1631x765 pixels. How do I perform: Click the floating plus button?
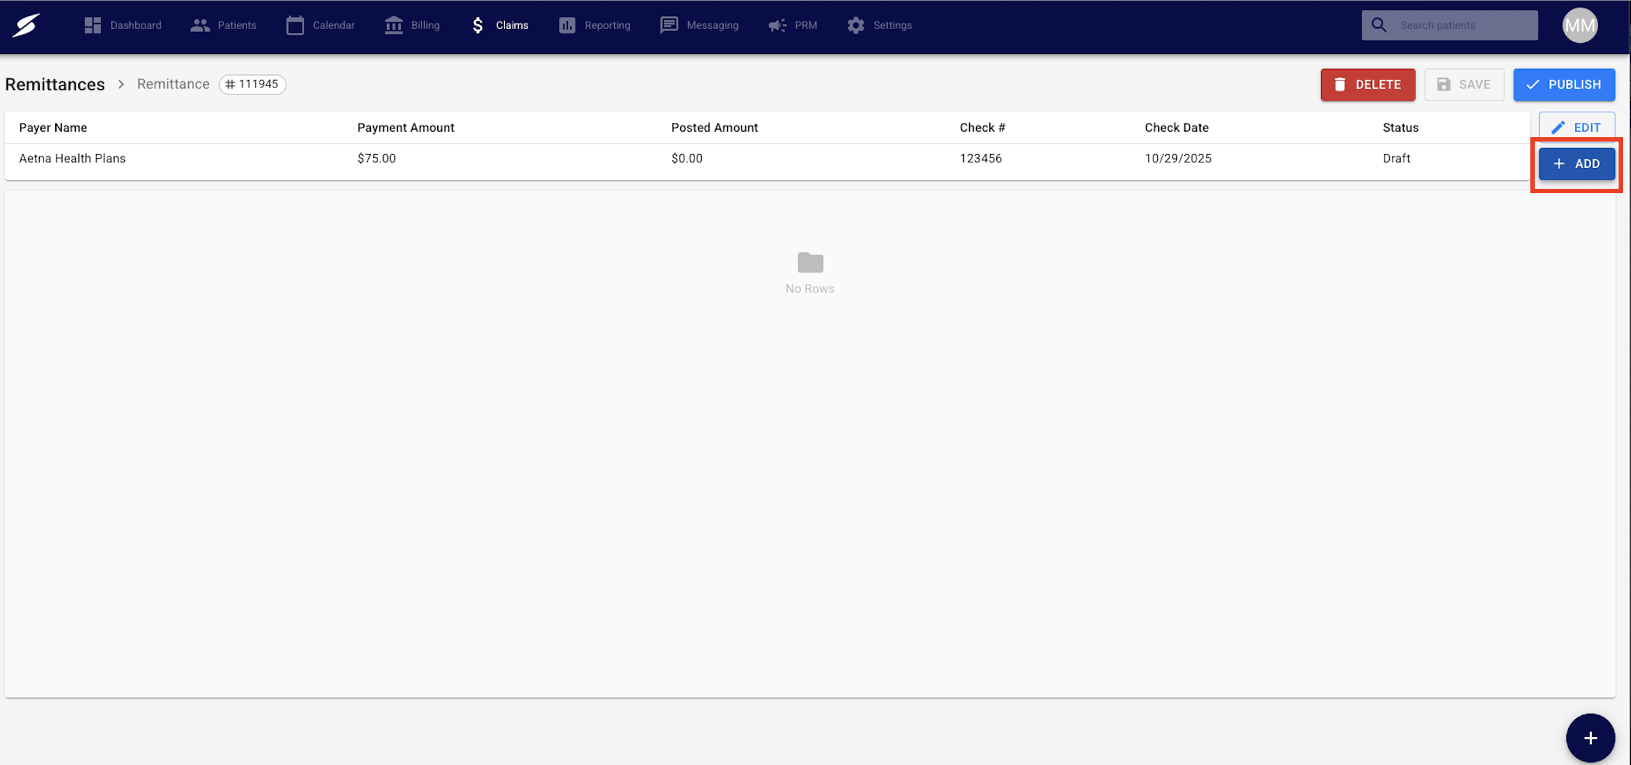pos(1590,738)
